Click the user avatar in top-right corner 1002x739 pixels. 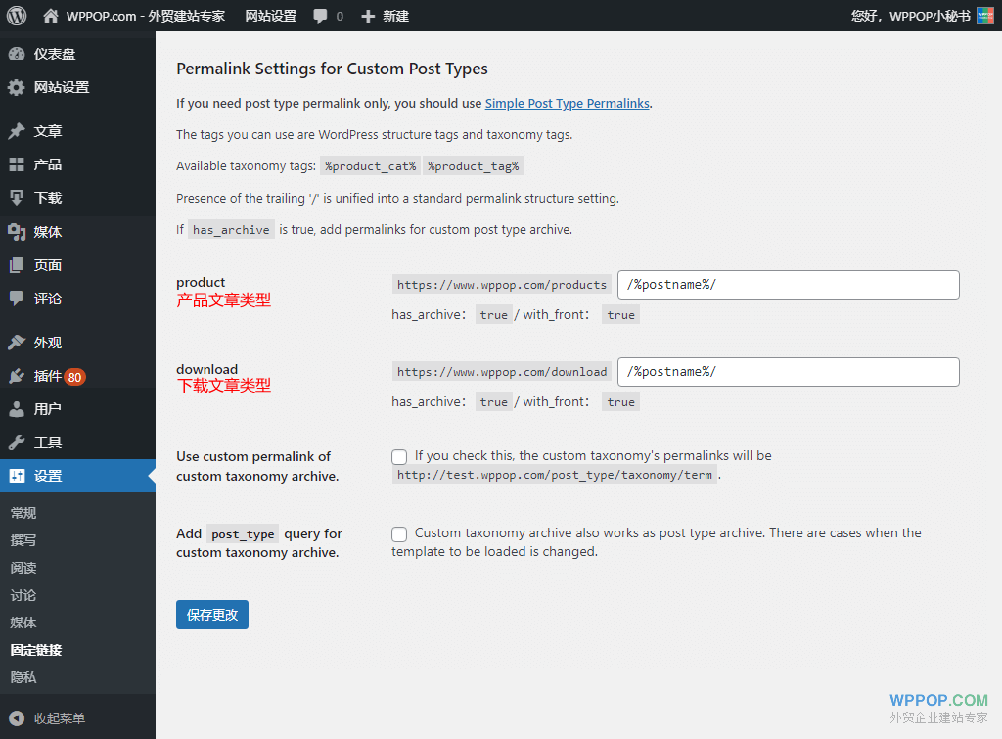984,16
